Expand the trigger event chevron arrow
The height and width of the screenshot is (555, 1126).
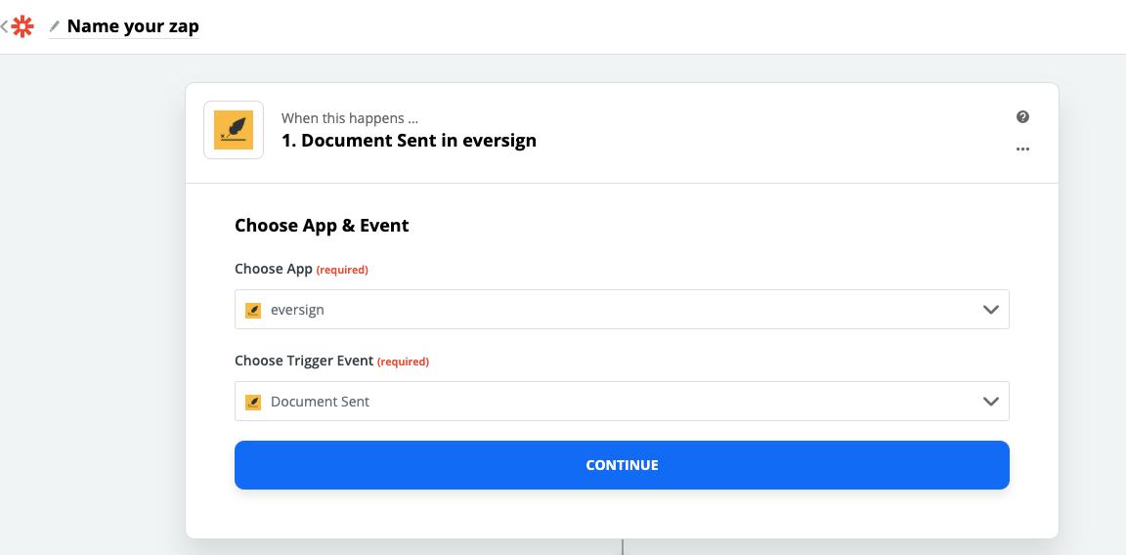click(x=990, y=402)
